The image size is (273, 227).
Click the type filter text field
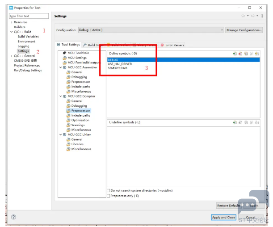pos(29,16)
